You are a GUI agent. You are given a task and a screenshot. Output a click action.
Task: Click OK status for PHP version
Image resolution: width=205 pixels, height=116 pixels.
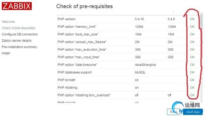coord(192,19)
